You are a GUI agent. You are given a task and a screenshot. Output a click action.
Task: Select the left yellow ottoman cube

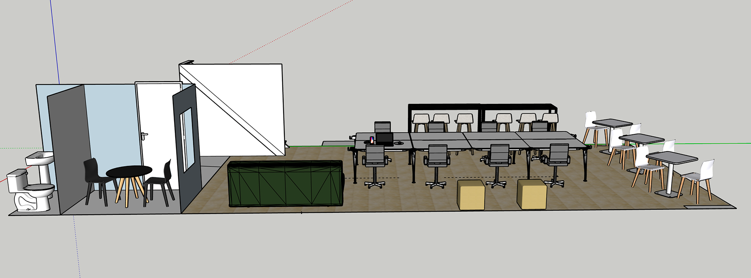[471, 195]
